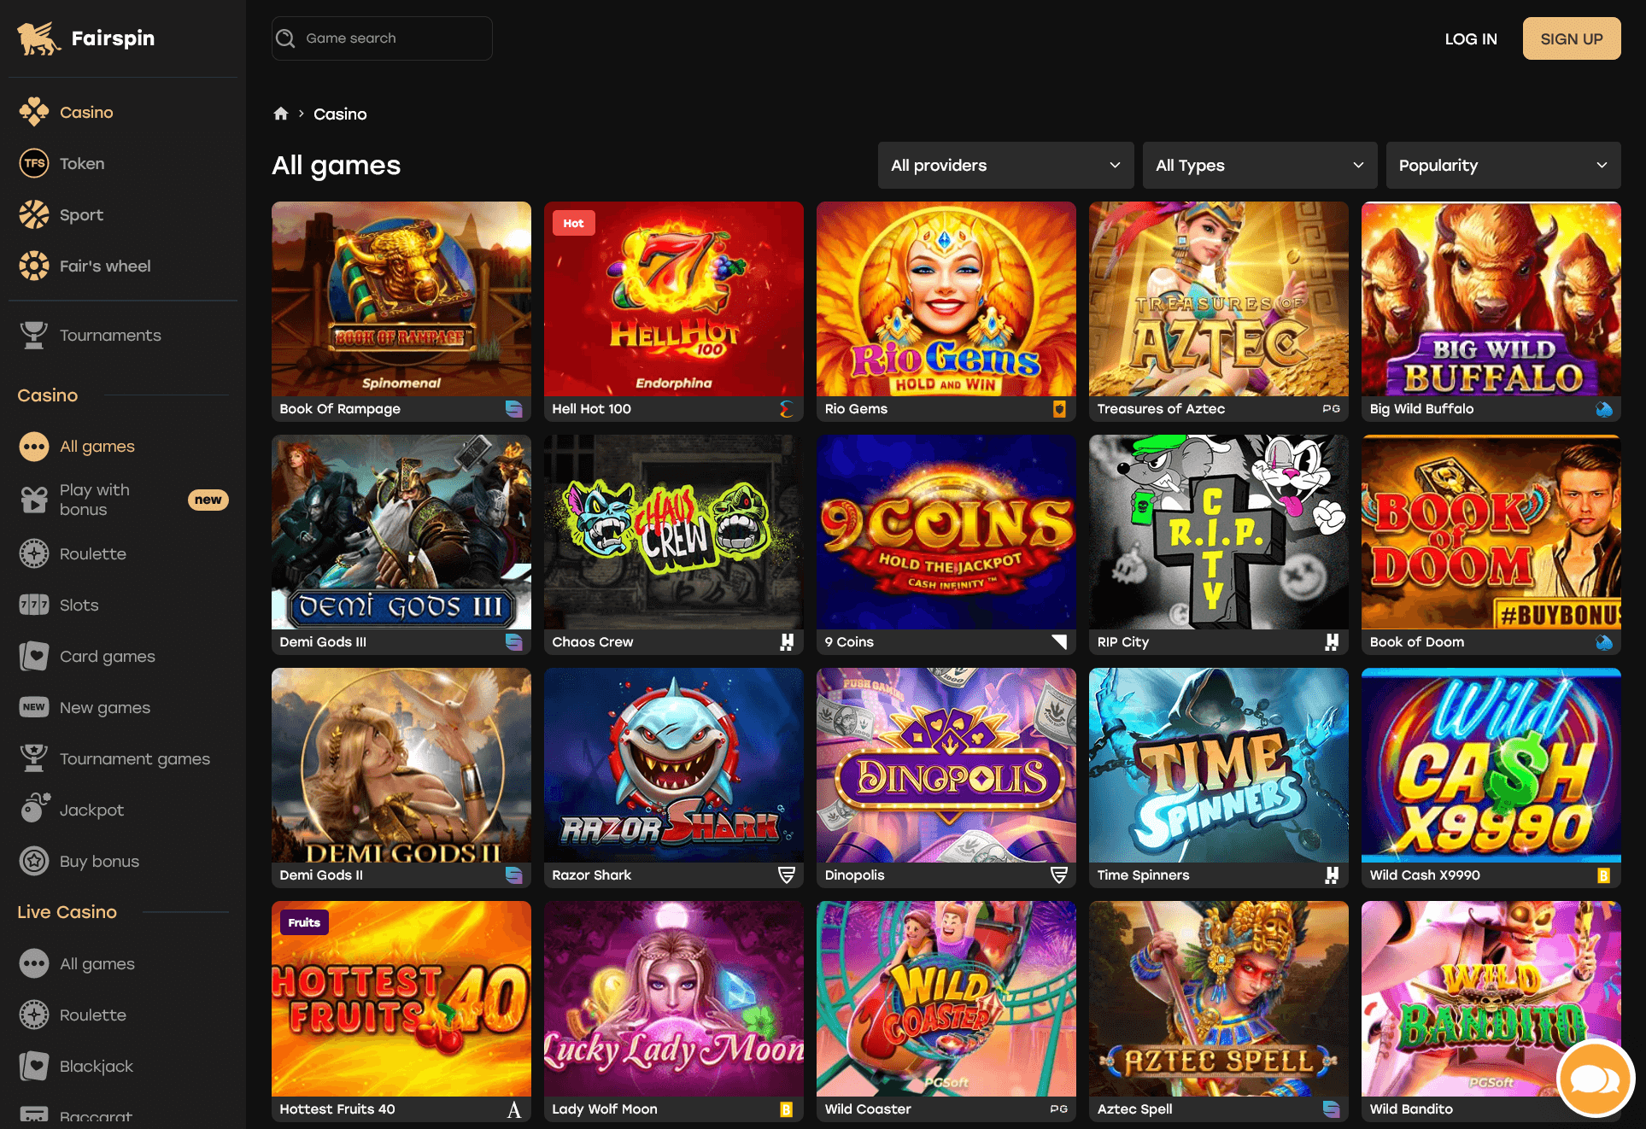Open Tournament games link
1646x1129 pixels.
click(x=135, y=758)
